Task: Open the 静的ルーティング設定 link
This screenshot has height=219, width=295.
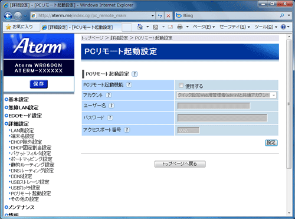Action: point(32,165)
